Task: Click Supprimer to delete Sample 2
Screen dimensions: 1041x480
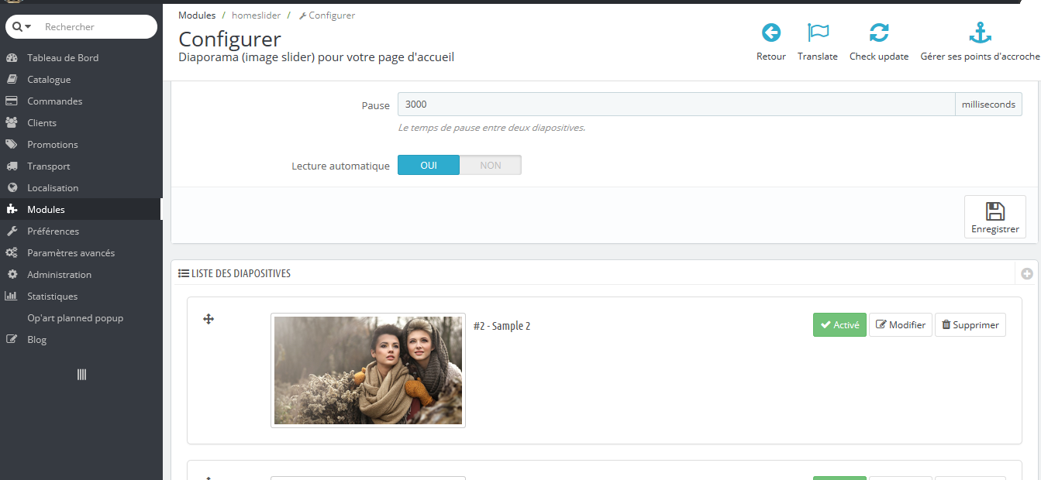Action: click(x=970, y=325)
